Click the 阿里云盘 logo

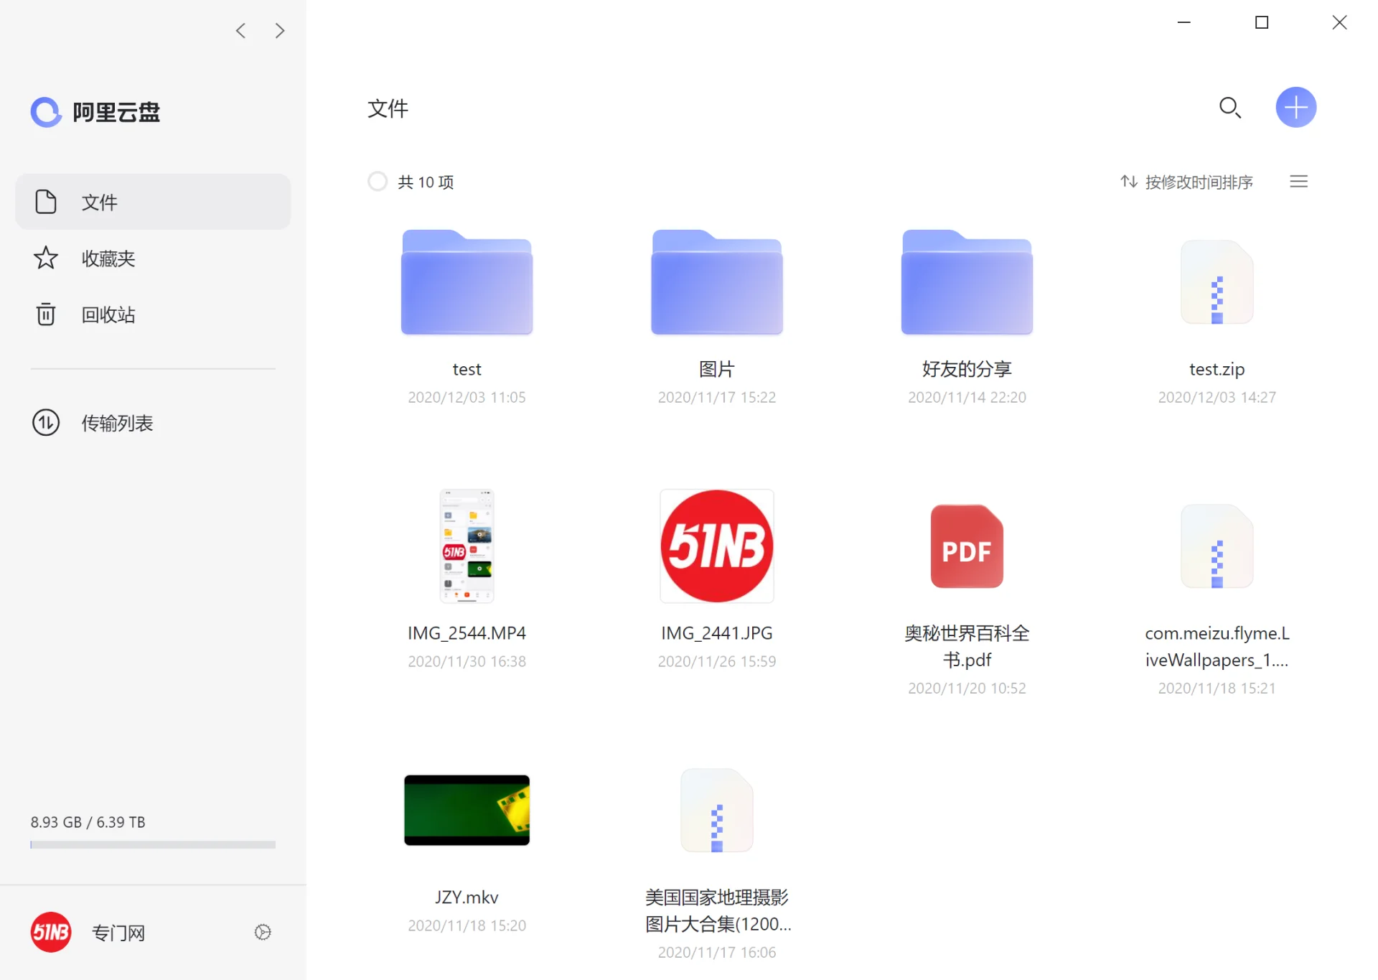click(x=94, y=112)
